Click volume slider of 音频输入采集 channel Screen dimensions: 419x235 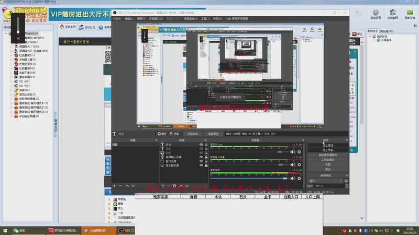point(249,164)
